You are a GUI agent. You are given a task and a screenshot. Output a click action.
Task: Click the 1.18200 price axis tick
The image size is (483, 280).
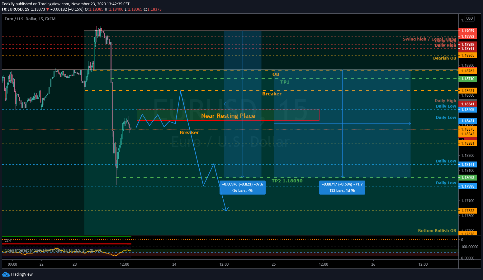(468, 156)
